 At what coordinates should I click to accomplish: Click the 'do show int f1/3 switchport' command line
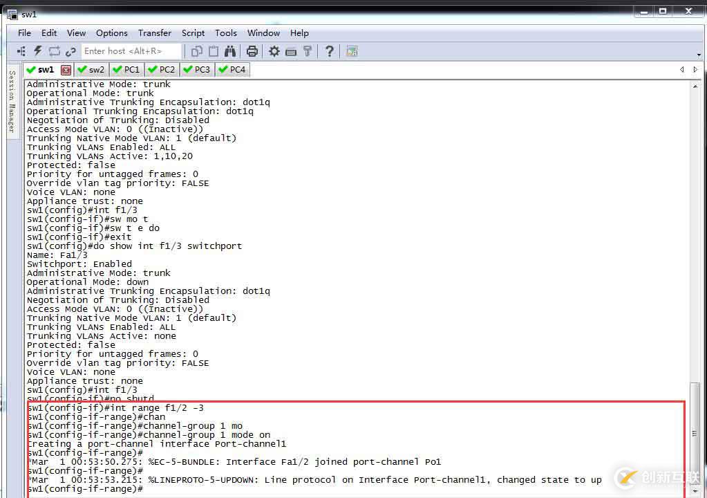[134, 246]
